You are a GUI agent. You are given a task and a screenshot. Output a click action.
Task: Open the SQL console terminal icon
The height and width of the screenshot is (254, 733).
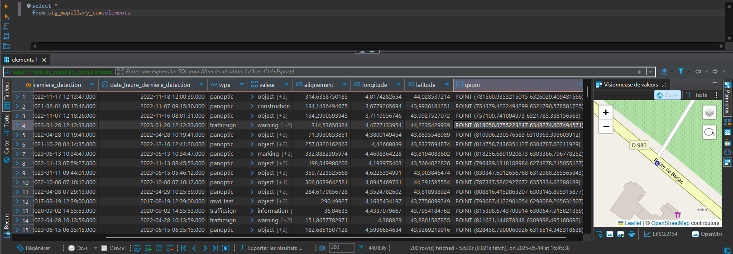(x=6, y=46)
